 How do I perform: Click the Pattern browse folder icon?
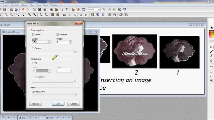(x=75, y=52)
